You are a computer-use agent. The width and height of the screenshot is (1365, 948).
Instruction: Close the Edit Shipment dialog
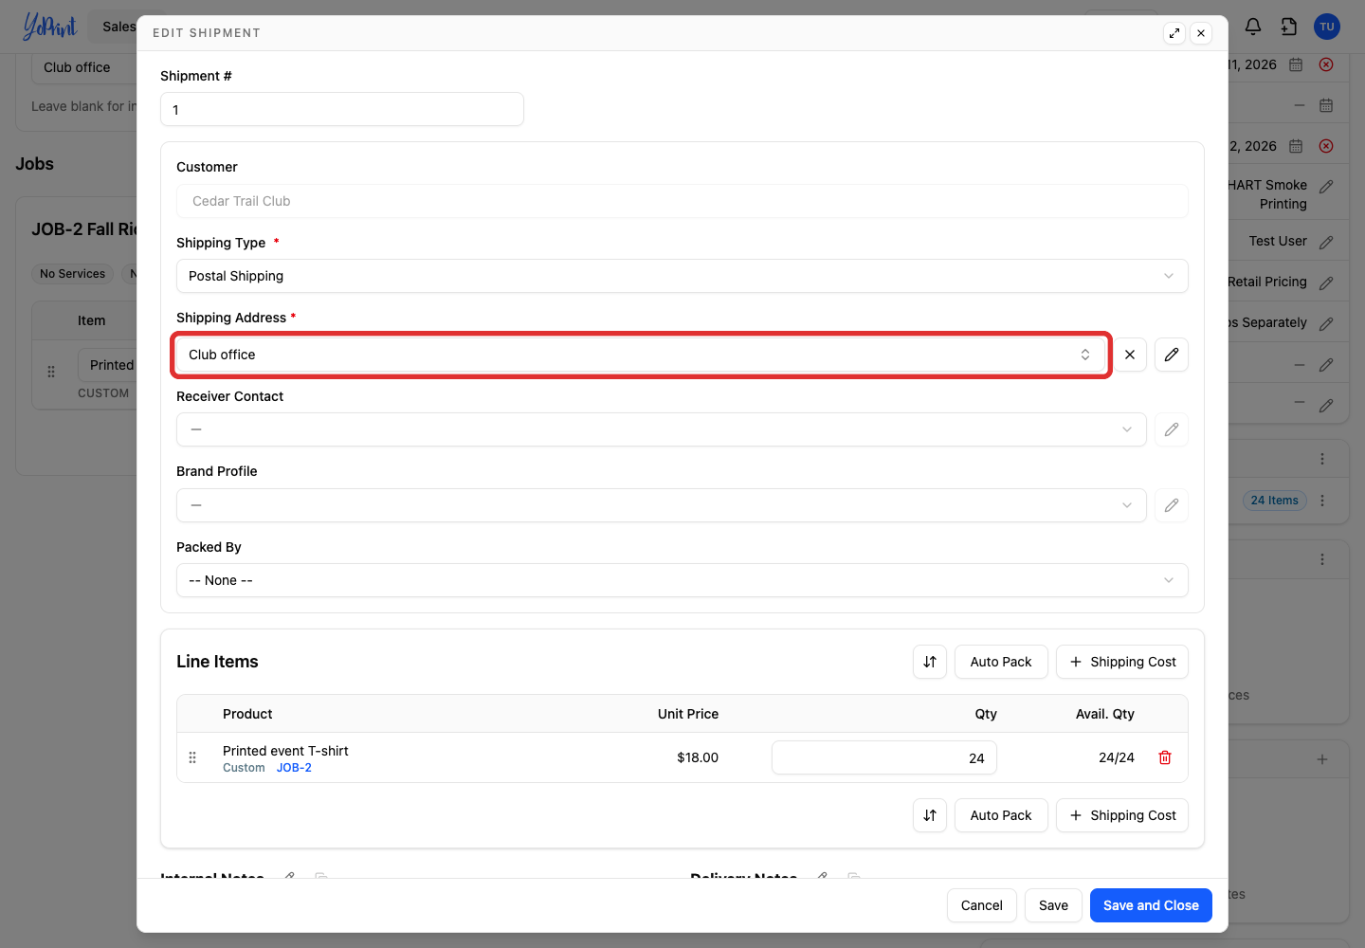(1201, 33)
